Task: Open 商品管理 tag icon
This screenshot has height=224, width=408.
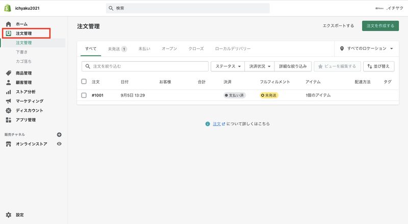Action: (x=9, y=73)
